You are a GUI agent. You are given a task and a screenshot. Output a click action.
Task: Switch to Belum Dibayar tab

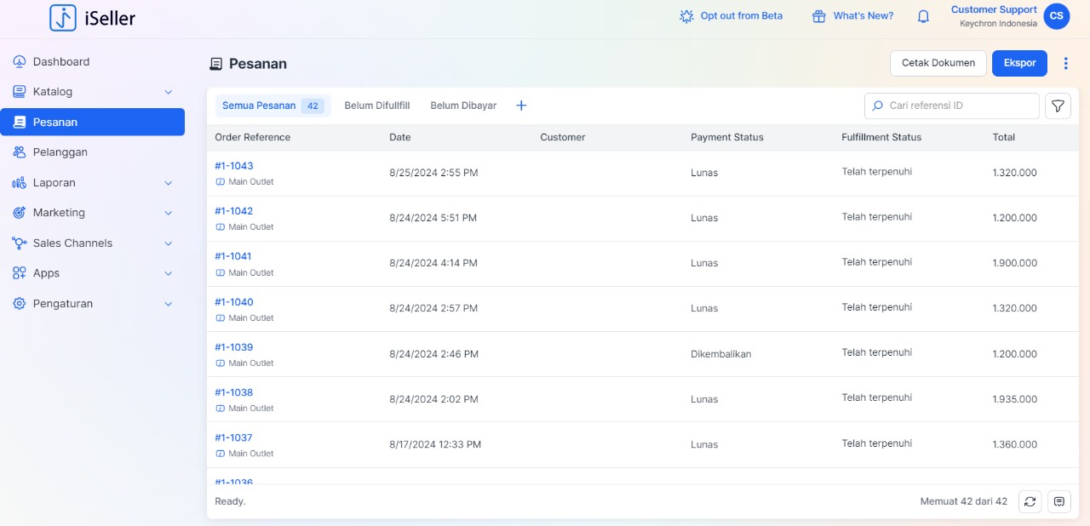(x=463, y=106)
